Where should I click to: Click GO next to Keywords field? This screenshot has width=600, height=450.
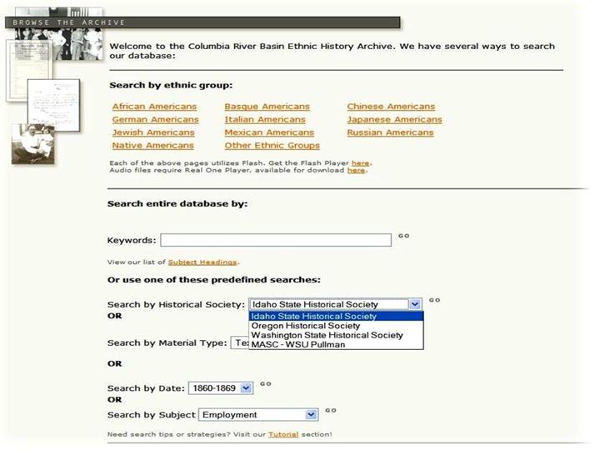tap(403, 236)
